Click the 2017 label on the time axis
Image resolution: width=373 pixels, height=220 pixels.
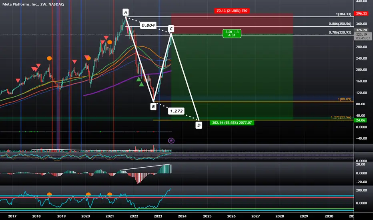12,216
